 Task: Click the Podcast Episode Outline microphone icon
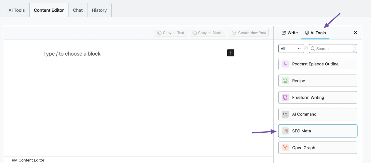click(x=285, y=64)
